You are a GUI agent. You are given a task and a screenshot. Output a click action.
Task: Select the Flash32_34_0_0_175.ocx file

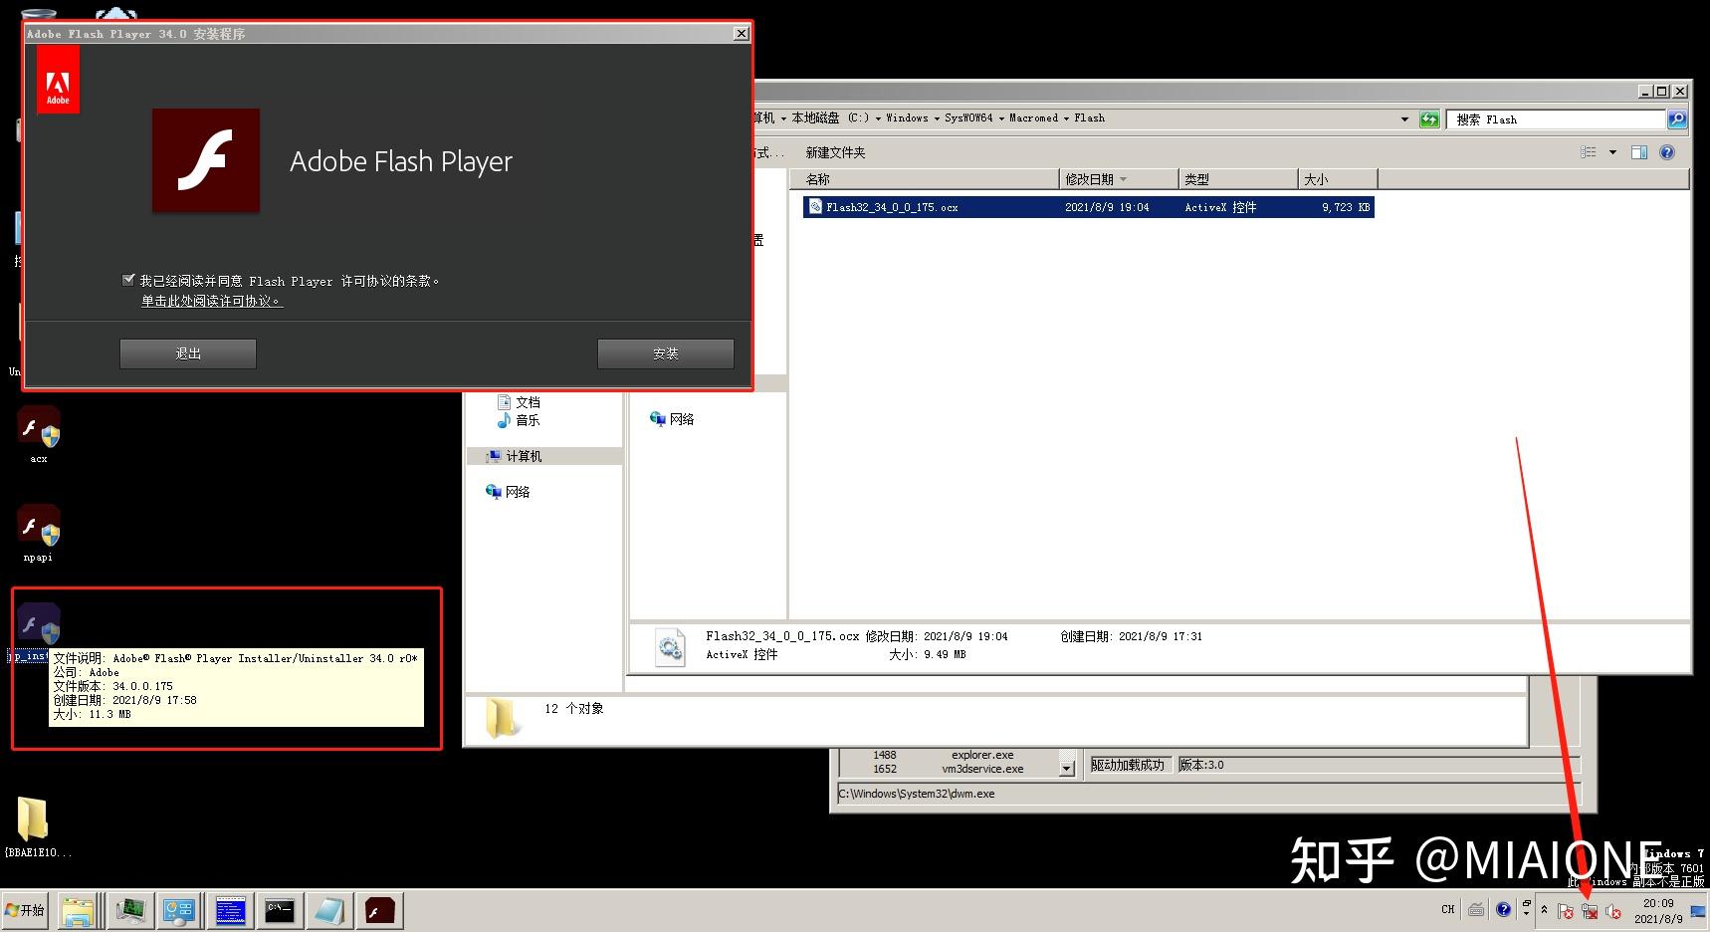(x=1088, y=207)
